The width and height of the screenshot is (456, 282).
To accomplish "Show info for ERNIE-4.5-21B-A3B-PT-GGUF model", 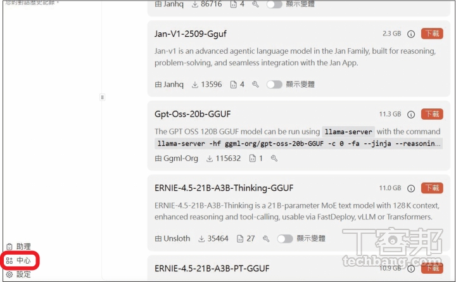I will 411,268.
